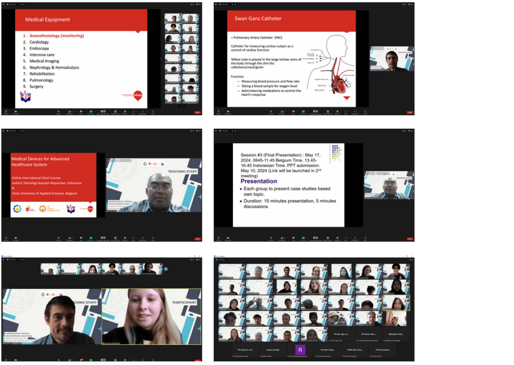Click Unmute microphone in Medical Equipment meeting window
Image resolution: width=514 pixels, height=365 pixels.
pyautogui.click(x=7, y=112)
